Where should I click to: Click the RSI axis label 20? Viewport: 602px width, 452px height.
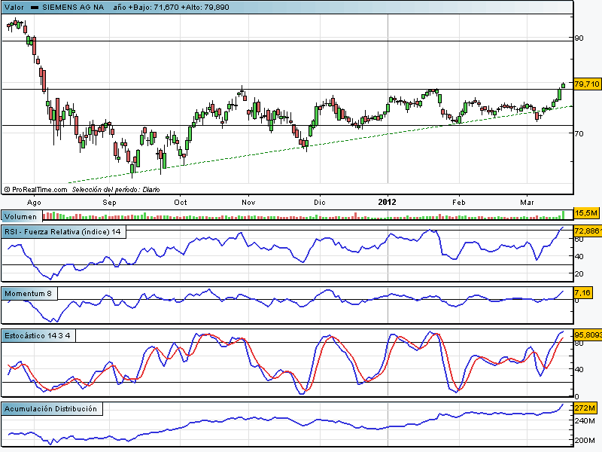[x=579, y=274]
